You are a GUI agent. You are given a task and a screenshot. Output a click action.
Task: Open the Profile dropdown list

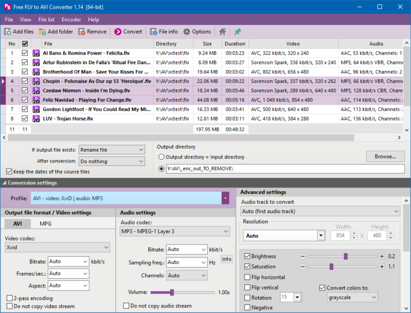pyautogui.click(x=225, y=198)
